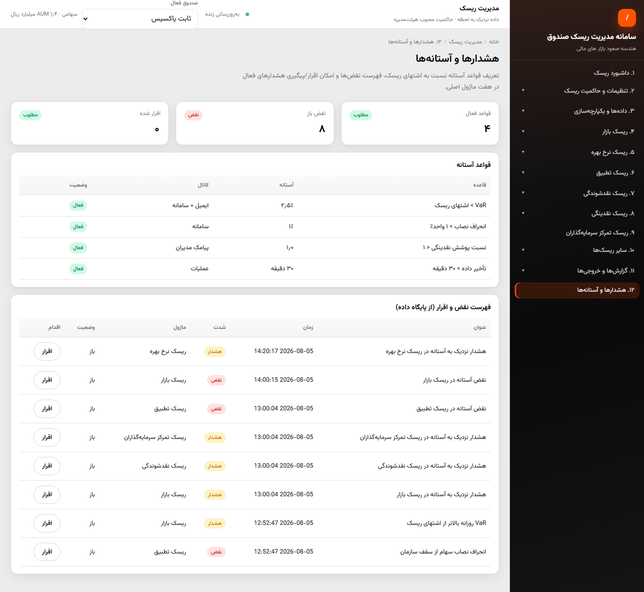Click the عنوان column header
The width and height of the screenshot is (644, 592).
click(x=480, y=328)
